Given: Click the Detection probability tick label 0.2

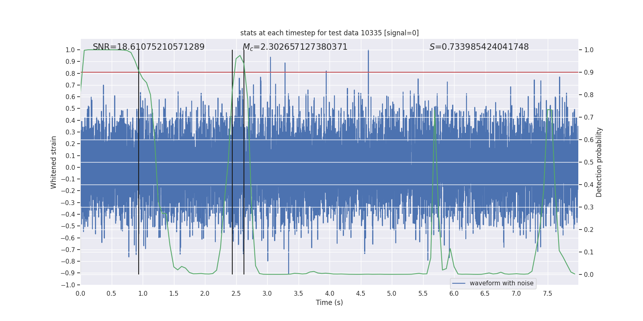Looking at the screenshot, I should [x=589, y=230].
